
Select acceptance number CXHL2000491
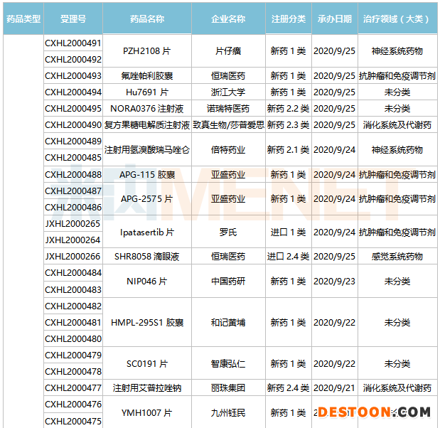(x=73, y=43)
